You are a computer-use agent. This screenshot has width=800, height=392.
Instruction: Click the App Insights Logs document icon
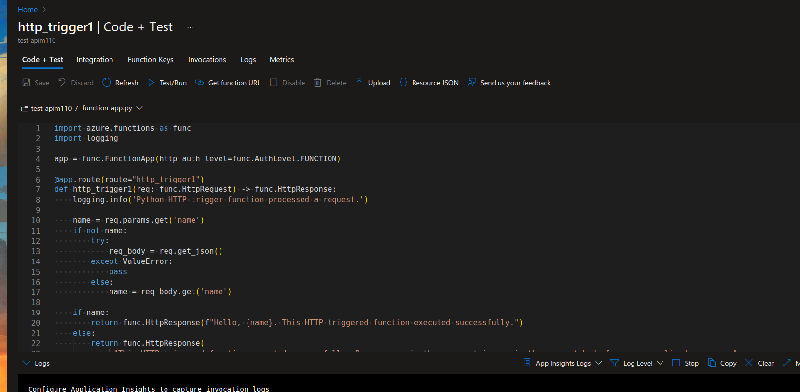(x=527, y=363)
